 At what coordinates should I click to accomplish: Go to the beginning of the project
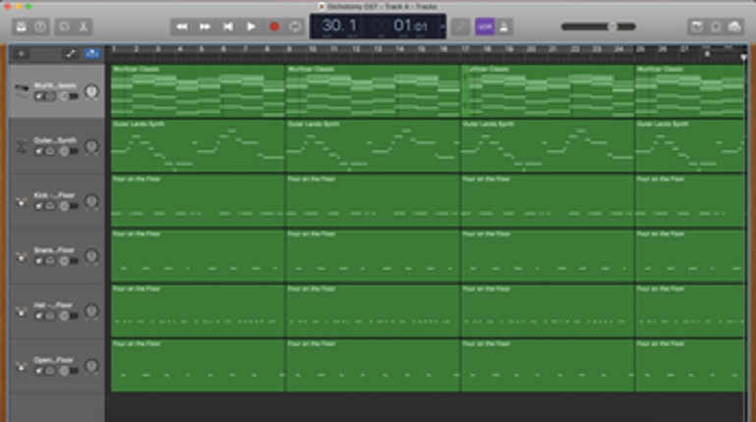click(x=228, y=26)
